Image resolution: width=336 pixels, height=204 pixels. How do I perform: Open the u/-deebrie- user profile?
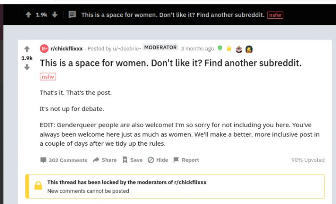pyautogui.click(x=127, y=49)
